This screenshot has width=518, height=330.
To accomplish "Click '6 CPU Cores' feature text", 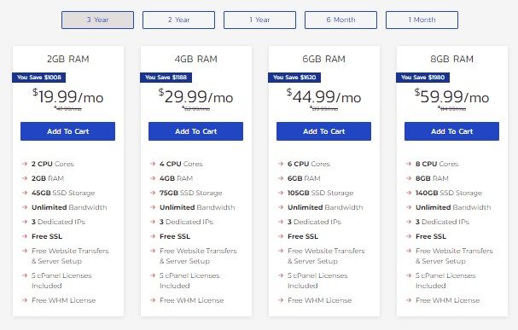I will 309,164.
